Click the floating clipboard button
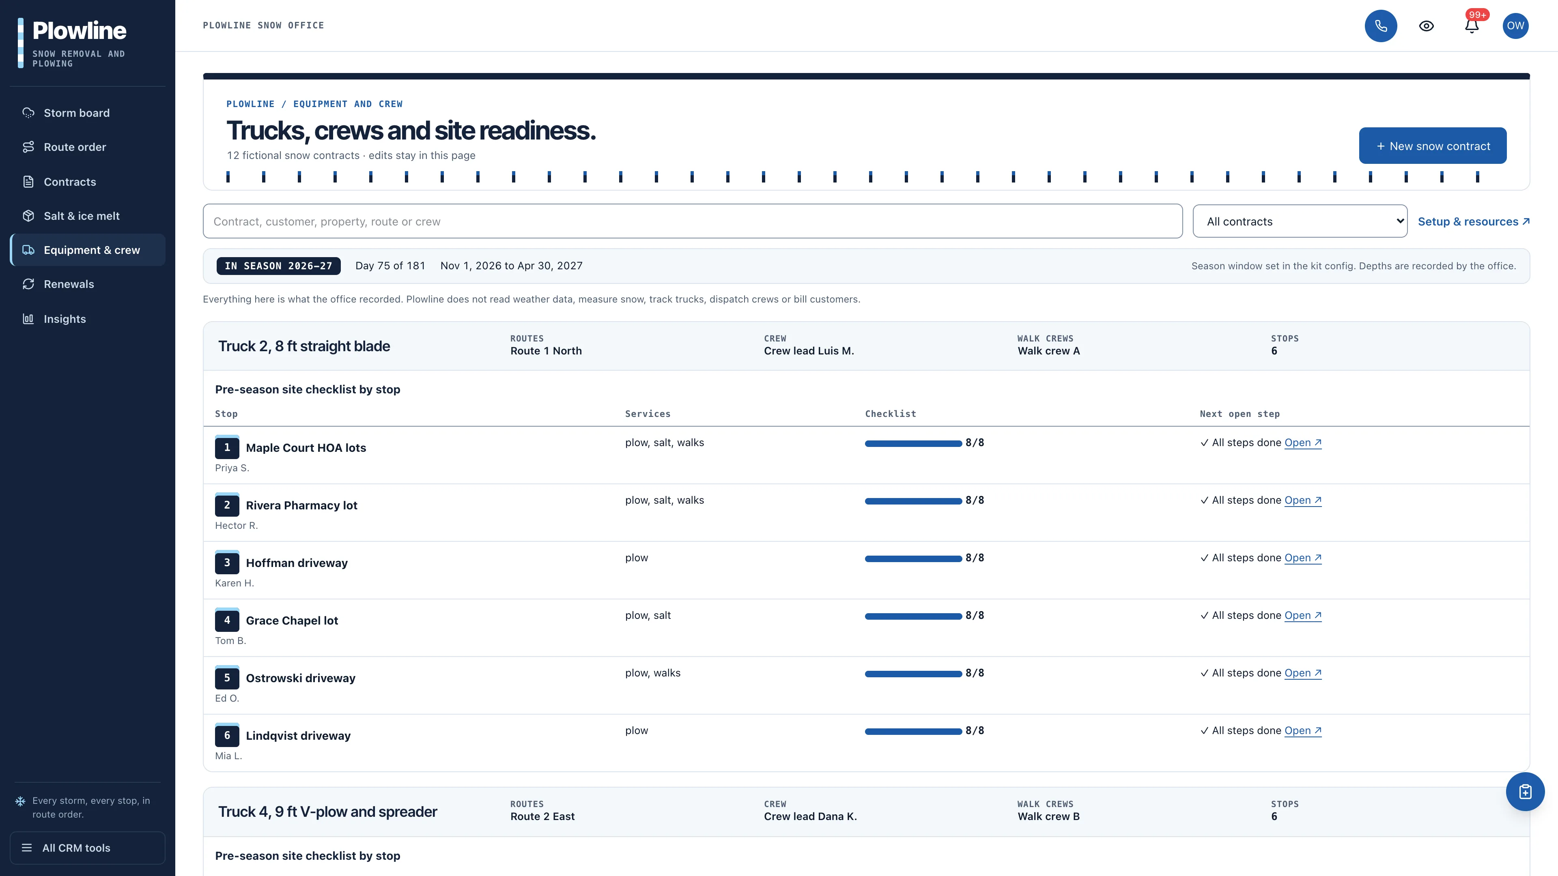Screen dimensions: 1558x876 1525,791
